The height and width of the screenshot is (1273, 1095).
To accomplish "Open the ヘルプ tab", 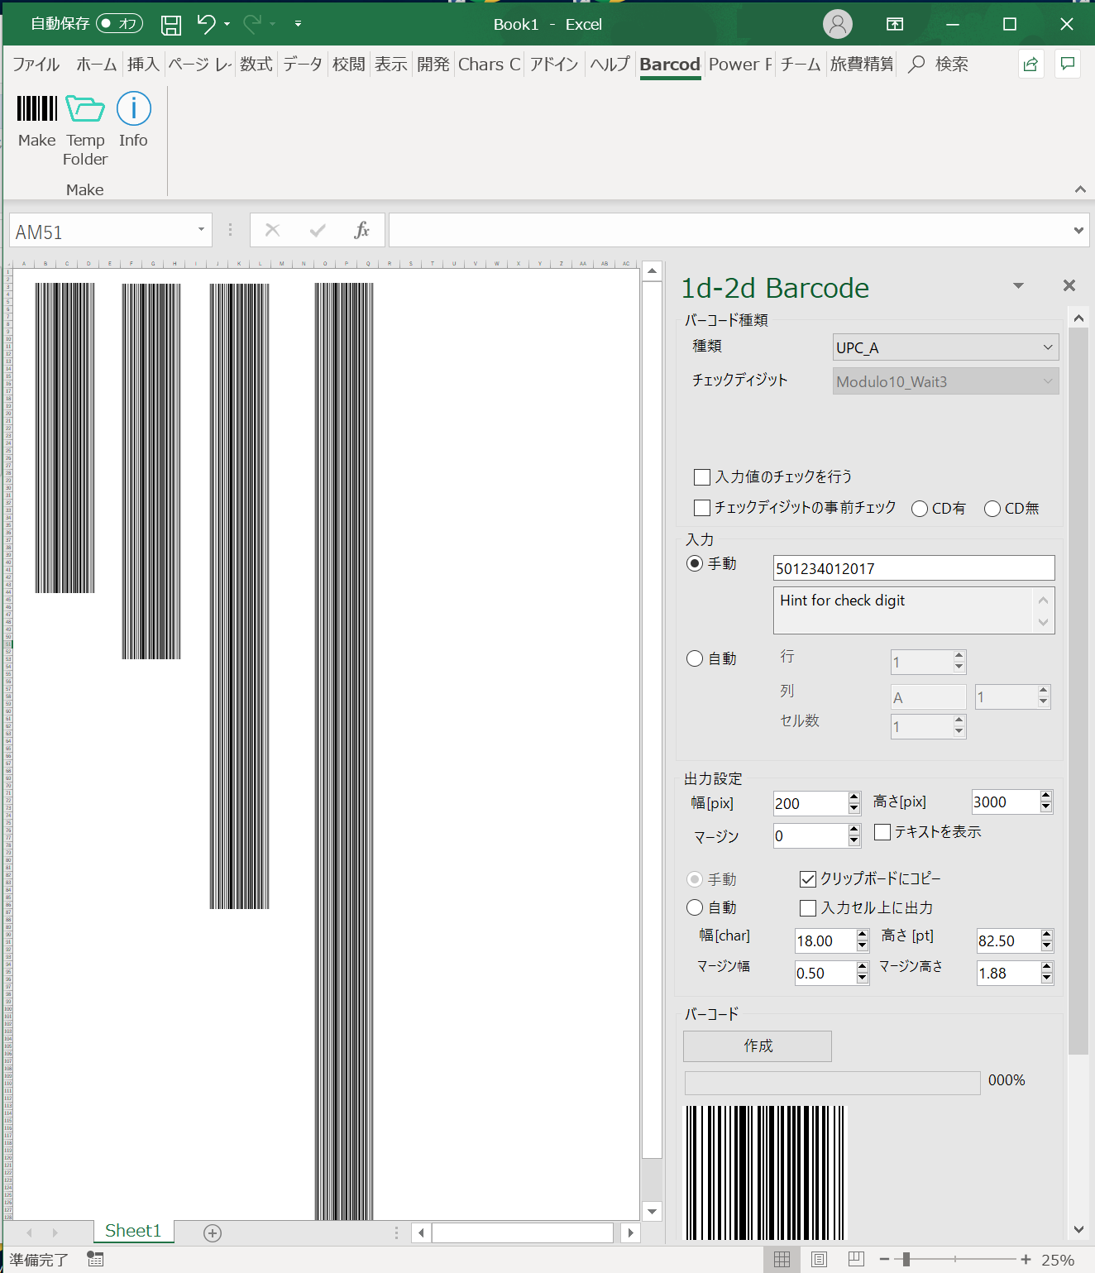I will [610, 65].
